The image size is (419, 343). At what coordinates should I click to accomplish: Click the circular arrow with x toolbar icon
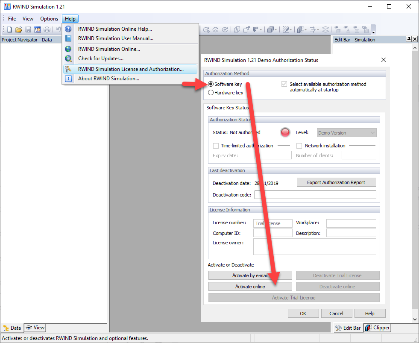[215, 29]
